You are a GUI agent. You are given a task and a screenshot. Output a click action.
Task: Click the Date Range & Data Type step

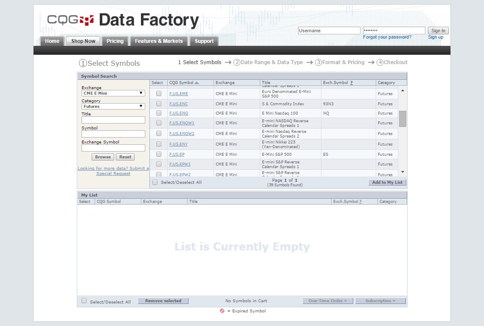click(x=268, y=62)
